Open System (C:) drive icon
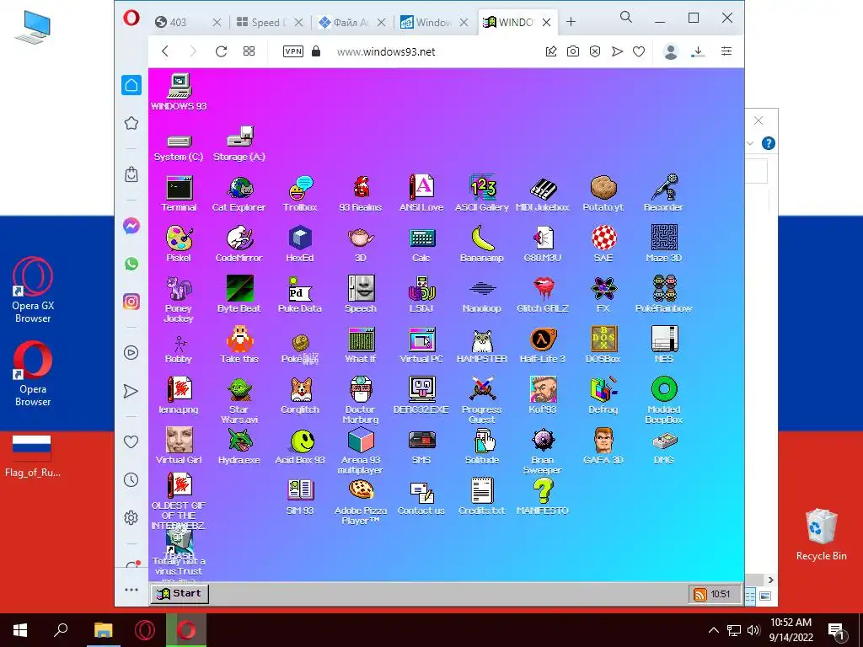Viewport: 863px width, 647px height. [179, 141]
